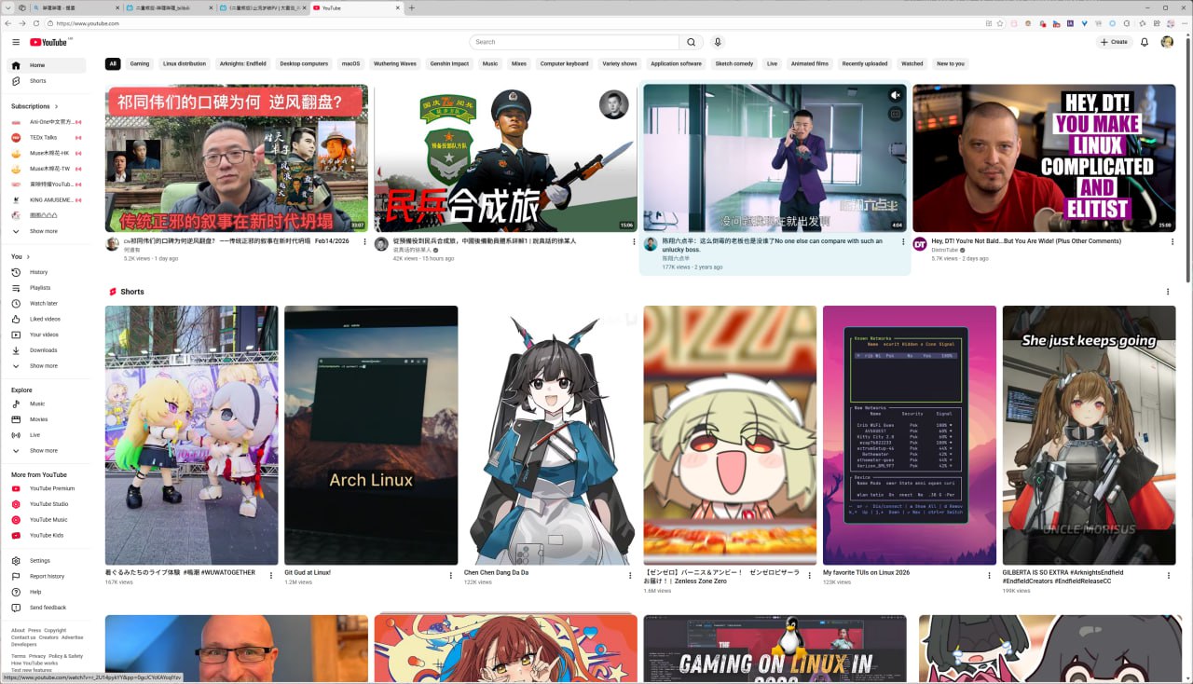
Task: Switch to the Recently uploaded chip
Action: [864, 64]
